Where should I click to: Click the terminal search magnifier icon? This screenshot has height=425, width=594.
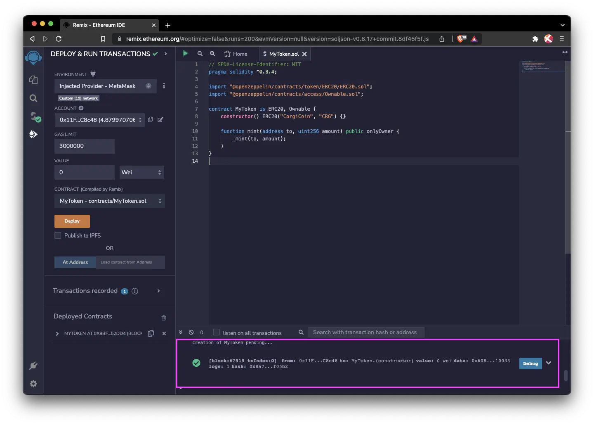click(301, 332)
